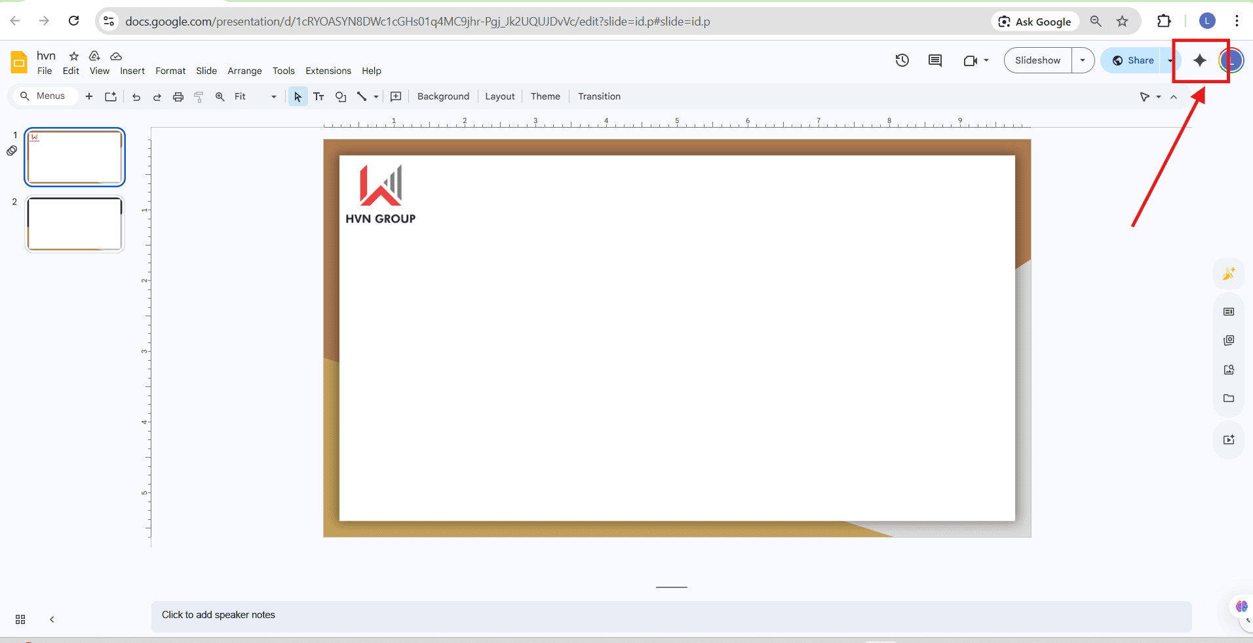The image size is (1253, 643).
Task: Open the Chrome three-dot menu
Action: pyautogui.click(x=1237, y=21)
